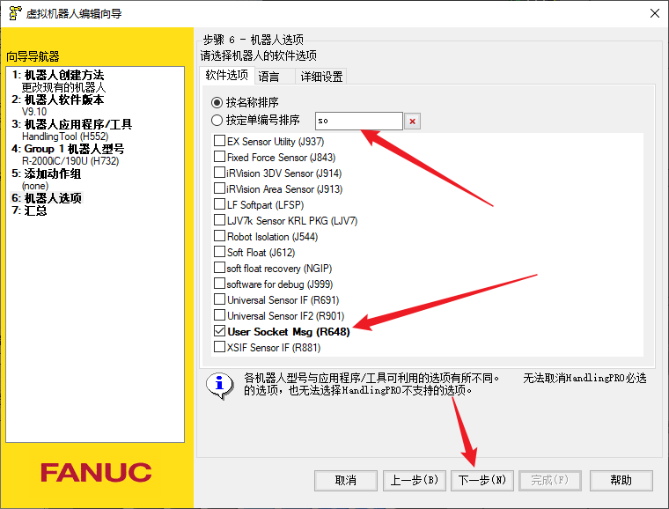Go to step 4: Group 1 机器人型号
Screen dimensions: 669x509
(68, 150)
